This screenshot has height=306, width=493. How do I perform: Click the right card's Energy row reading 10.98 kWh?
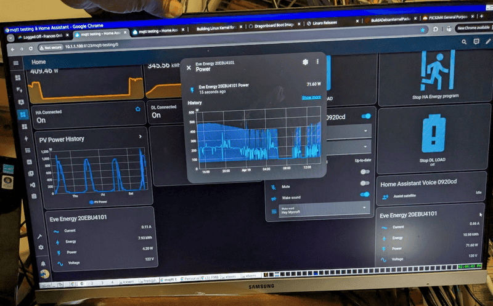tap(430, 236)
